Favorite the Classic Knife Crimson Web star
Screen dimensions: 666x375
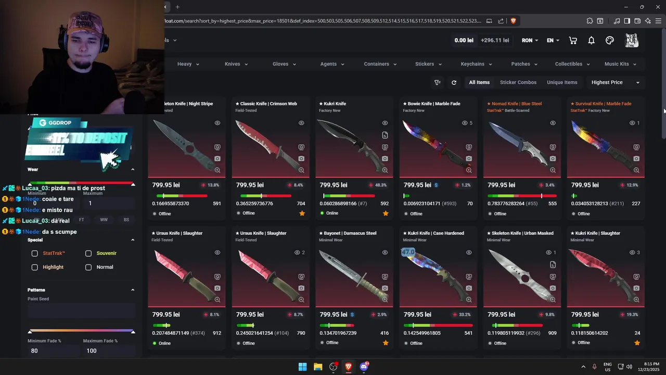tap(302, 213)
